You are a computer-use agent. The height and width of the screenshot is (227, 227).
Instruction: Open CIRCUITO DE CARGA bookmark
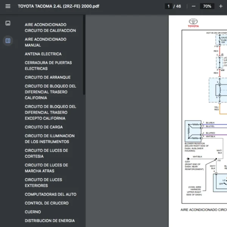click(x=44, y=127)
